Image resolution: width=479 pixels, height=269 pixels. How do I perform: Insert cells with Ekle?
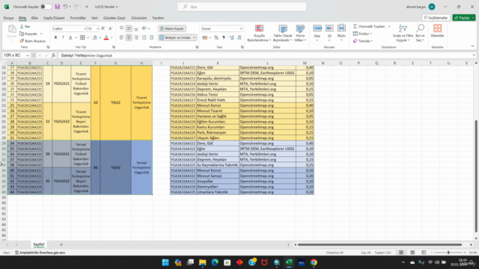click(x=317, y=32)
